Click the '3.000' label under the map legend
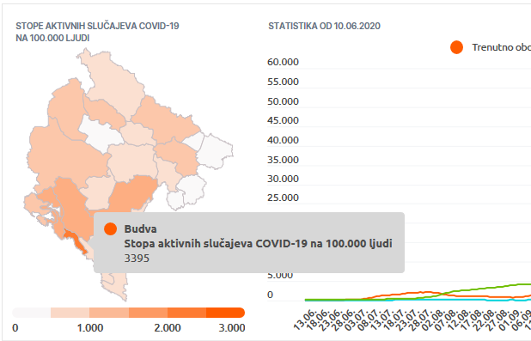 [x=232, y=328]
